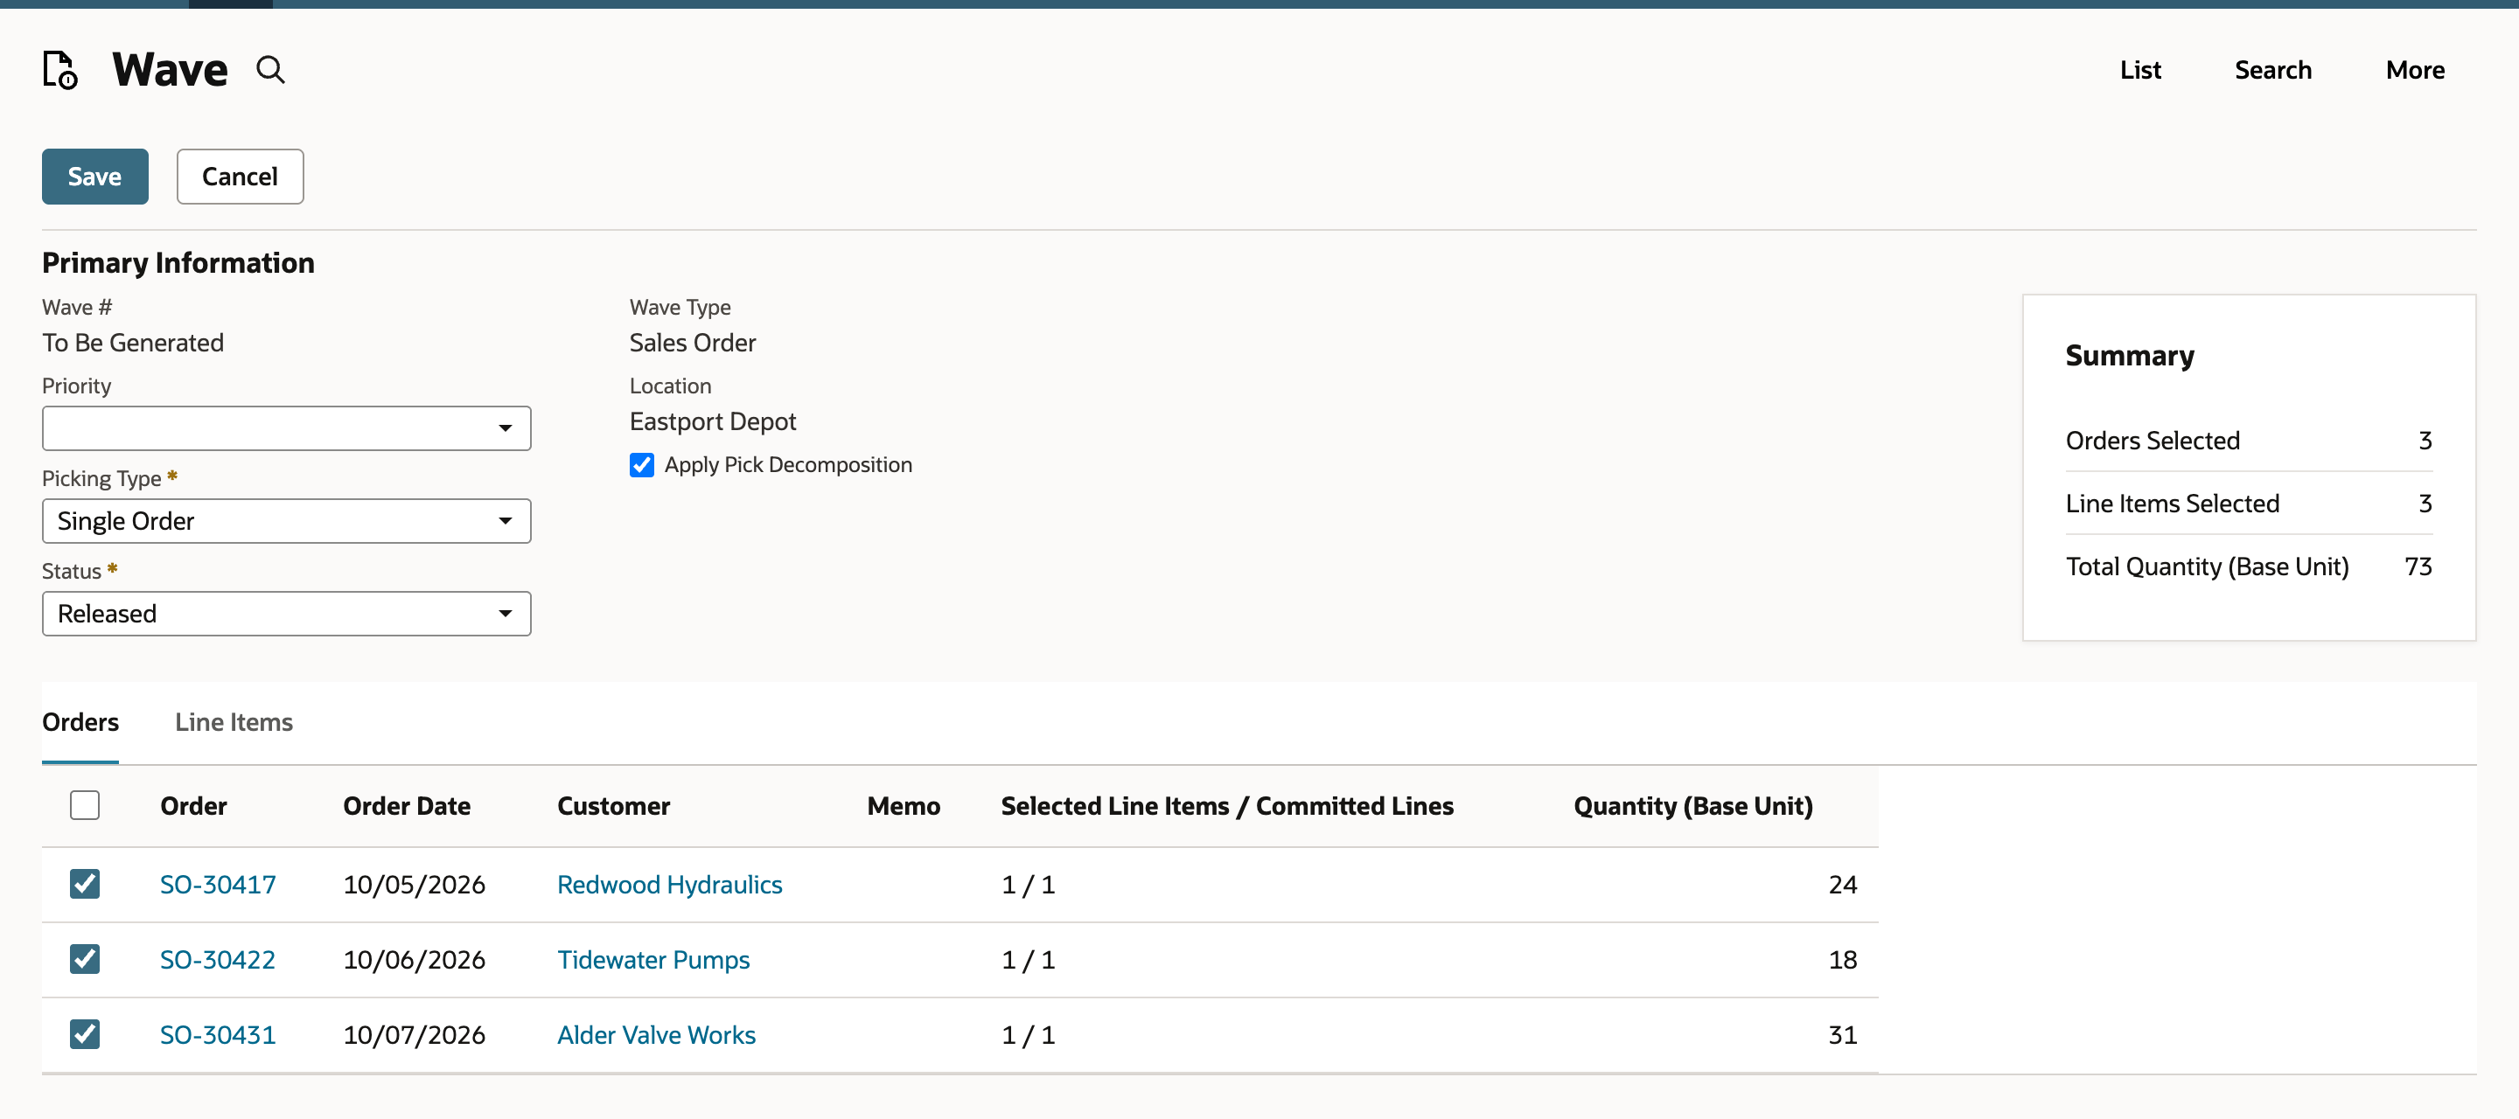Click the Order column header
Viewport: 2519px width, 1119px height.
tap(193, 806)
